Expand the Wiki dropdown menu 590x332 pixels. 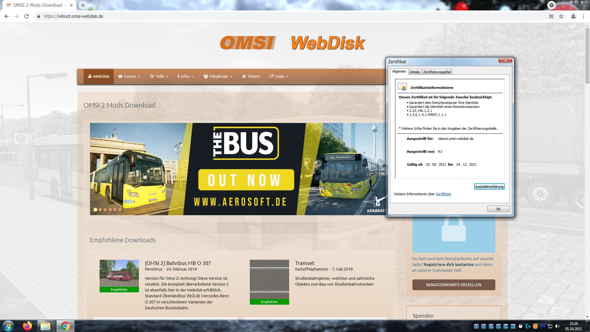tap(159, 76)
